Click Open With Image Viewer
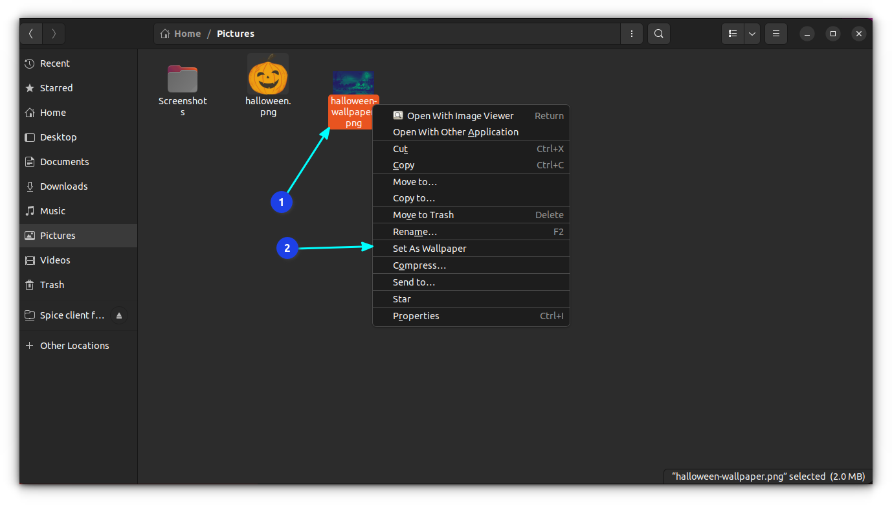The image size is (892, 505). point(460,116)
